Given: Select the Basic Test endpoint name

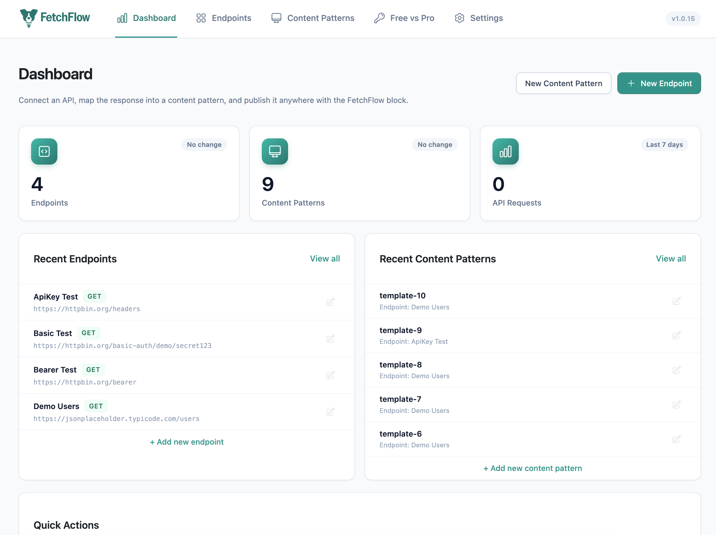Looking at the screenshot, I should 53,333.
